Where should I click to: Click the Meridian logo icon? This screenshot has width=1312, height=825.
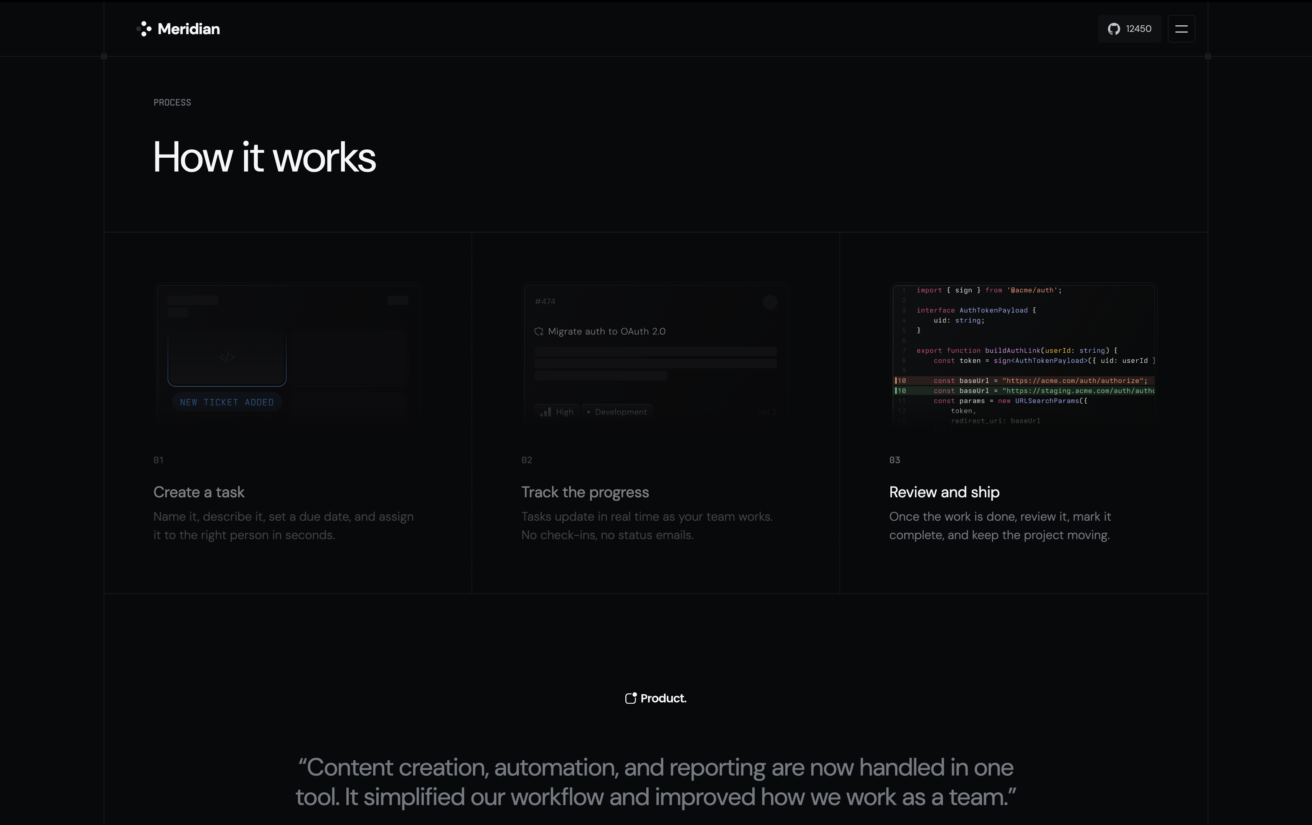(144, 29)
